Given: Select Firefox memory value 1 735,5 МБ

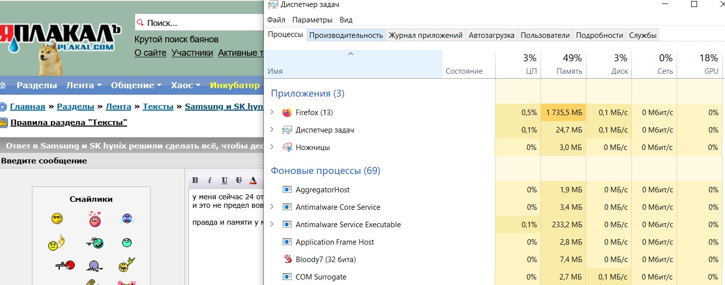Looking at the screenshot, I should (563, 113).
